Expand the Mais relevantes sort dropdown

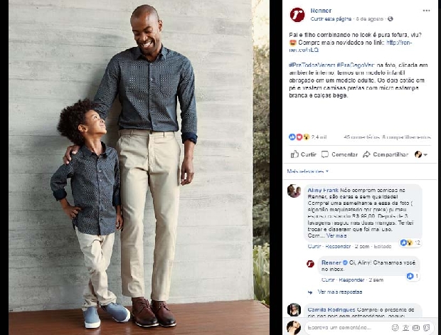pyautogui.click(x=308, y=171)
